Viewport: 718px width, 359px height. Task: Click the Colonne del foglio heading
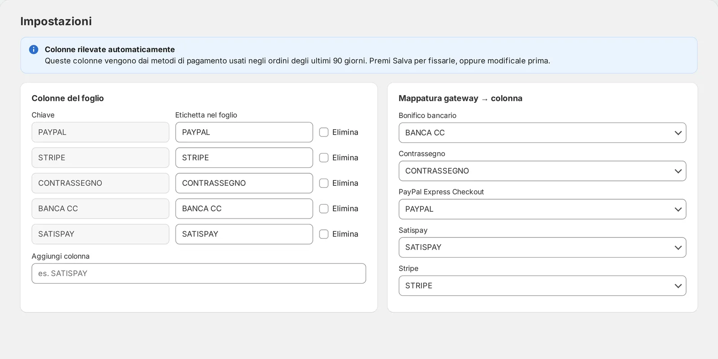point(68,98)
